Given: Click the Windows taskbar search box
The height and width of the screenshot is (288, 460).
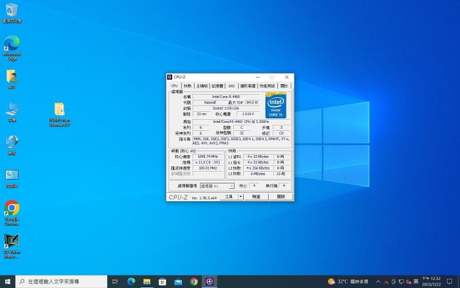Looking at the screenshot, I should (61, 281).
